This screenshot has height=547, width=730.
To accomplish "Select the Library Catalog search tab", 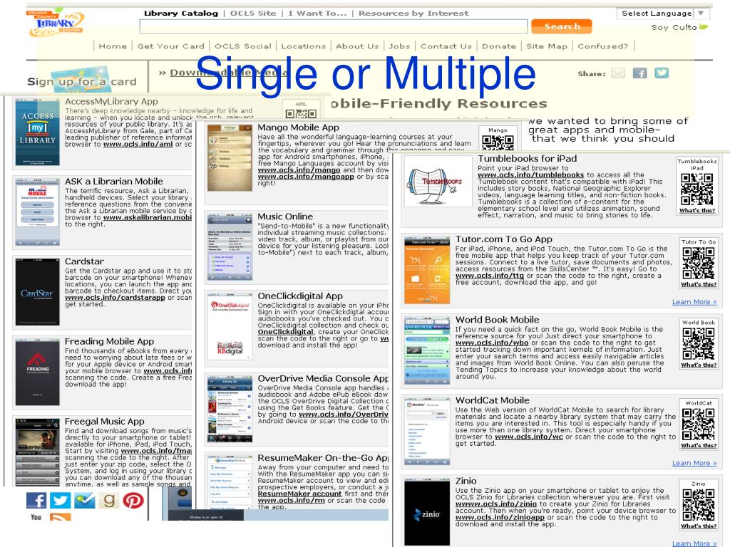I will (x=180, y=13).
